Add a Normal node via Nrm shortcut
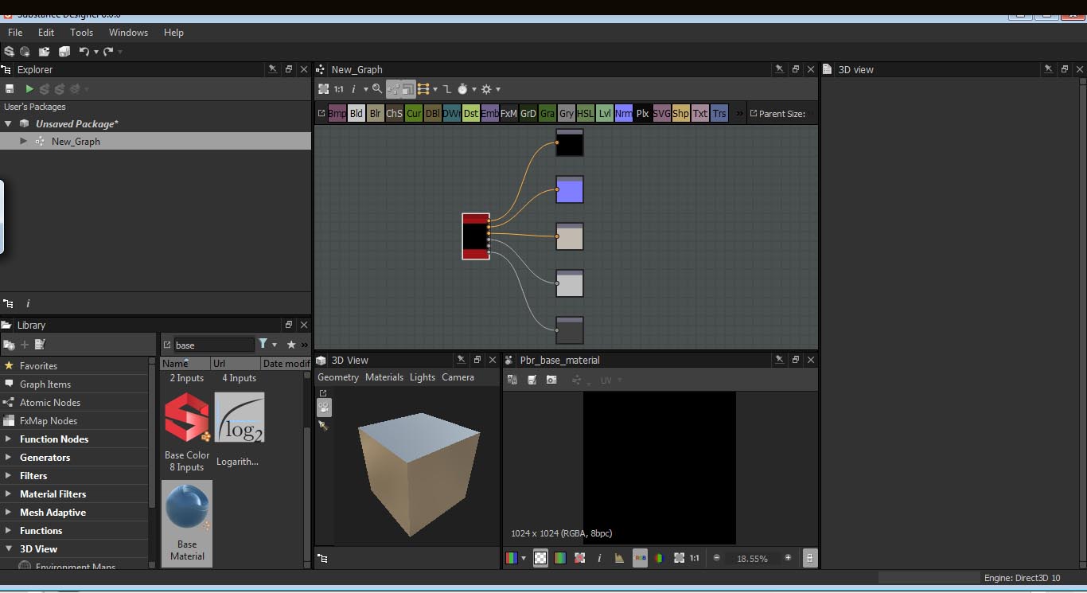This screenshot has height=593, width=1087. pyautogui.click(x=624, y=114)
